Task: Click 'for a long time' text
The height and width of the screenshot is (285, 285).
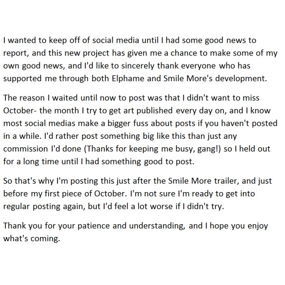Action: click(31, 161)
